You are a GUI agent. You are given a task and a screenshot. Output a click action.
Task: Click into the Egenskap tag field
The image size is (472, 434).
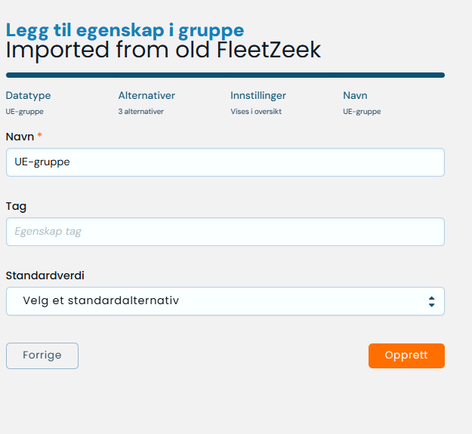225,232
